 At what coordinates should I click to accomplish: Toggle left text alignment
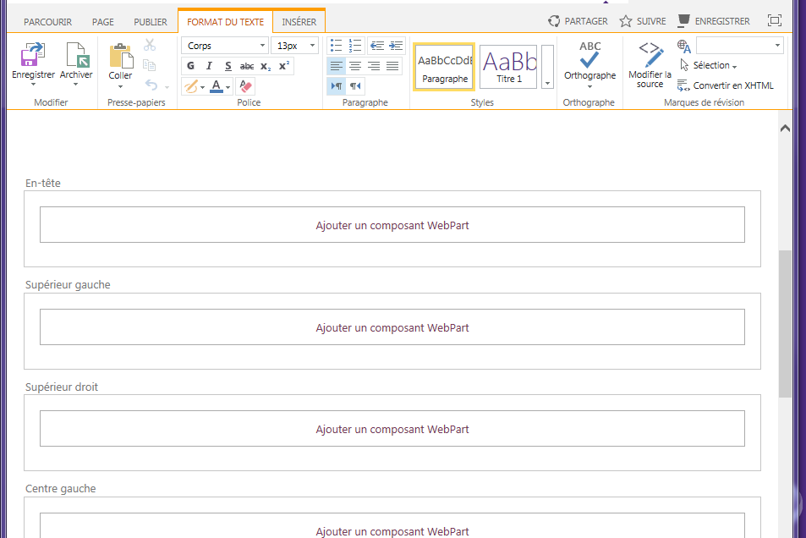[x=336, y=66]
